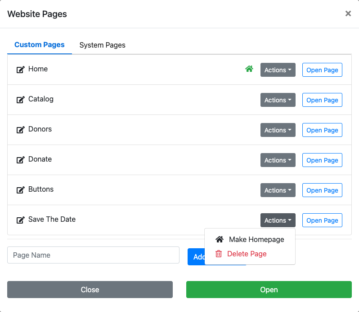The height and width of the screenshot is (312, 359).
Task: Open the Actions dropdown for Catalog
Action: click(x=278, y=100)
